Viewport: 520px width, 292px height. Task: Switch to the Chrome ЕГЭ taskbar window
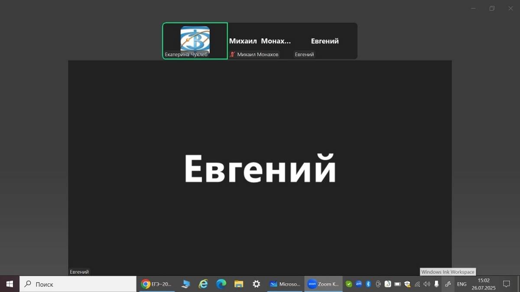tap(157, 284)
